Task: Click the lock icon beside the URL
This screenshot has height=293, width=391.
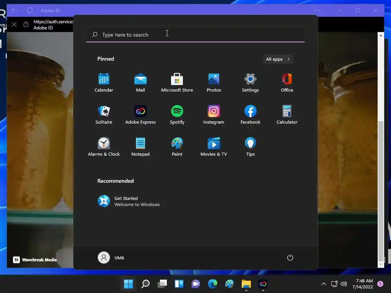Action: click(26, 24)
